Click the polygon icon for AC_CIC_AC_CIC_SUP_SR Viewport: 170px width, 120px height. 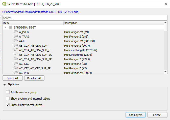point(16,68)
